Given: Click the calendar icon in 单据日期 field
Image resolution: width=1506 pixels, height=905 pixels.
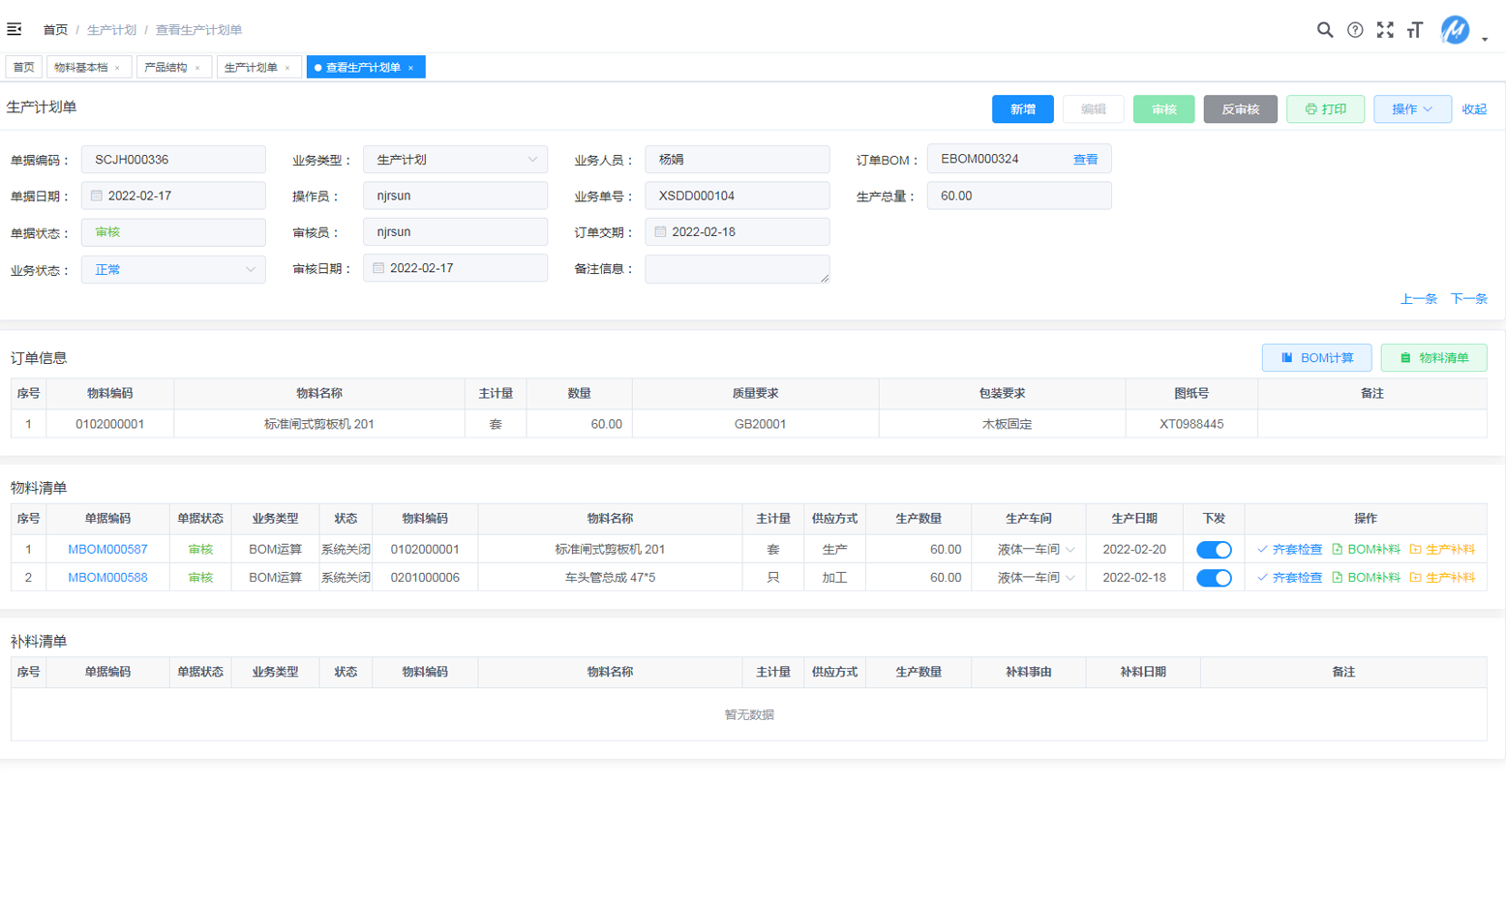Looking at the screenshot, I should click(97, 196).
